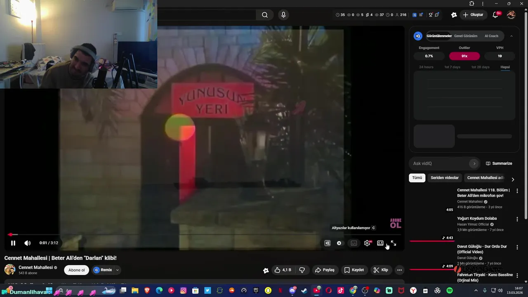This screenshot has height=297, width=528.
Task: Switch to theater mode
Action: [380, 243]
